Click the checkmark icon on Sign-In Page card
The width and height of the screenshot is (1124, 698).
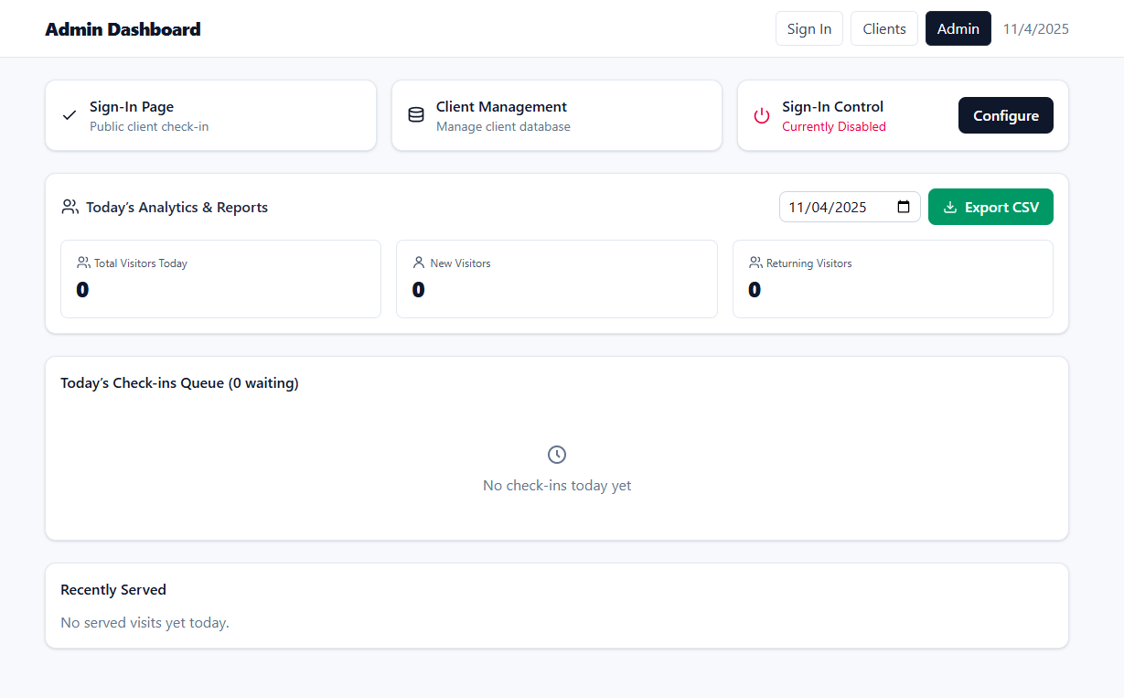(x=69, y=114)
